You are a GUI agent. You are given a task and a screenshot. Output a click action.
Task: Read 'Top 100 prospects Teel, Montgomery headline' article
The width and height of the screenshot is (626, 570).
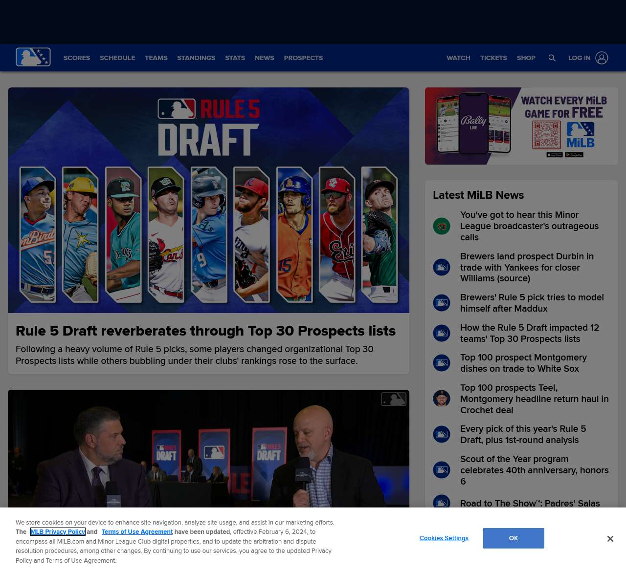tap(535, 399)
